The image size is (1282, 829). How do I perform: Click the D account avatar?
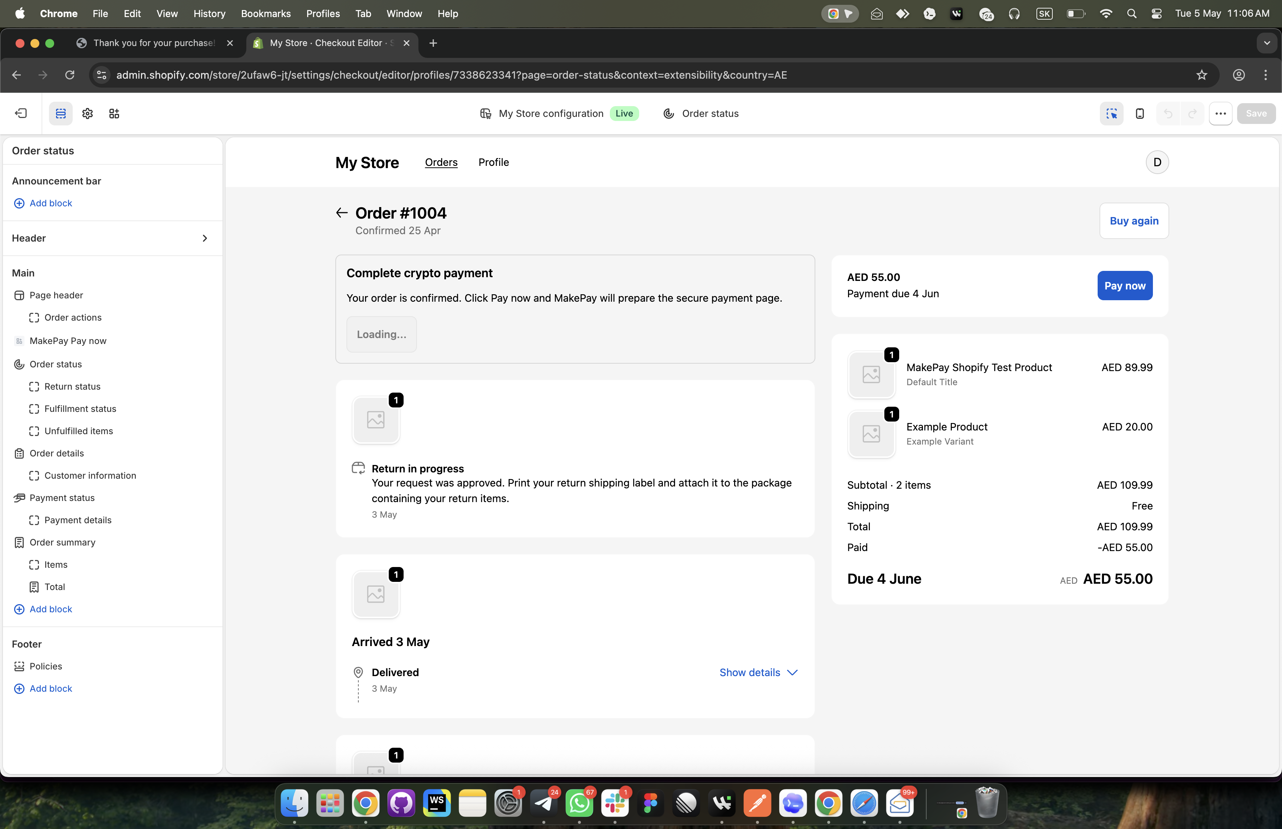point(1157,162)
